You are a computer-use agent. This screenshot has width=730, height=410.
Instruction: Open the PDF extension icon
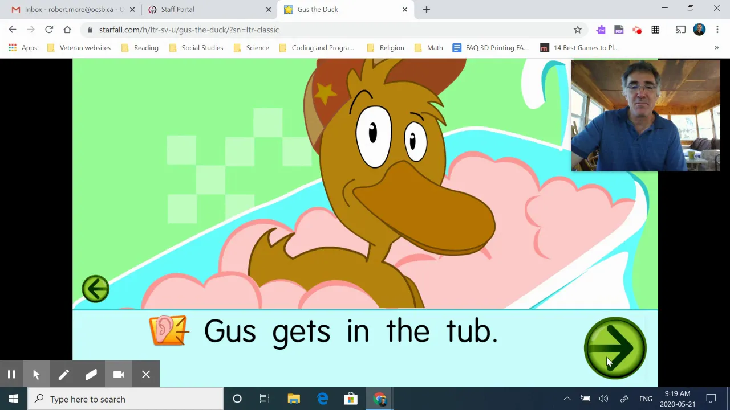click(619, 30)
